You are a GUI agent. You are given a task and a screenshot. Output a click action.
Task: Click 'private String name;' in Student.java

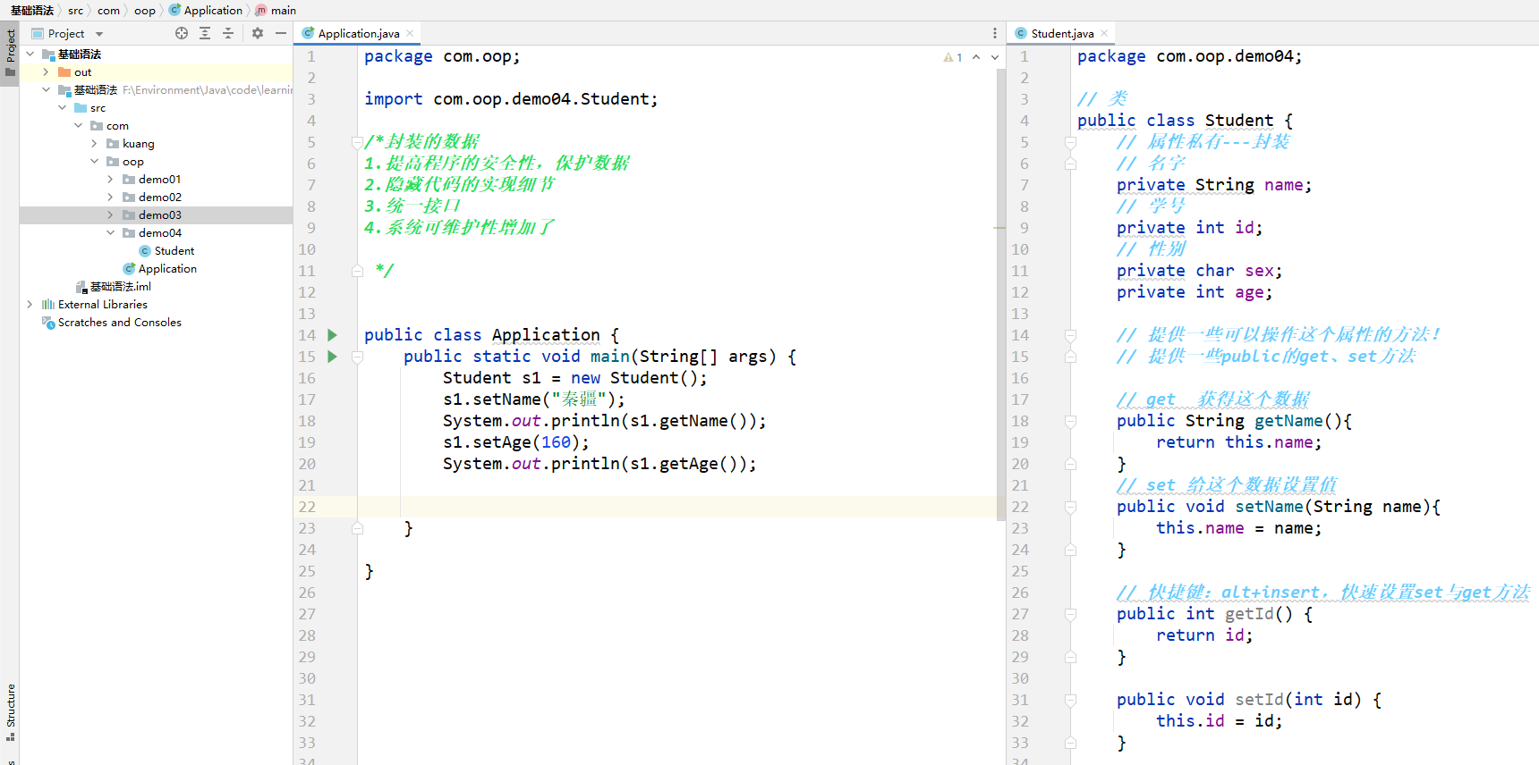1214,185
